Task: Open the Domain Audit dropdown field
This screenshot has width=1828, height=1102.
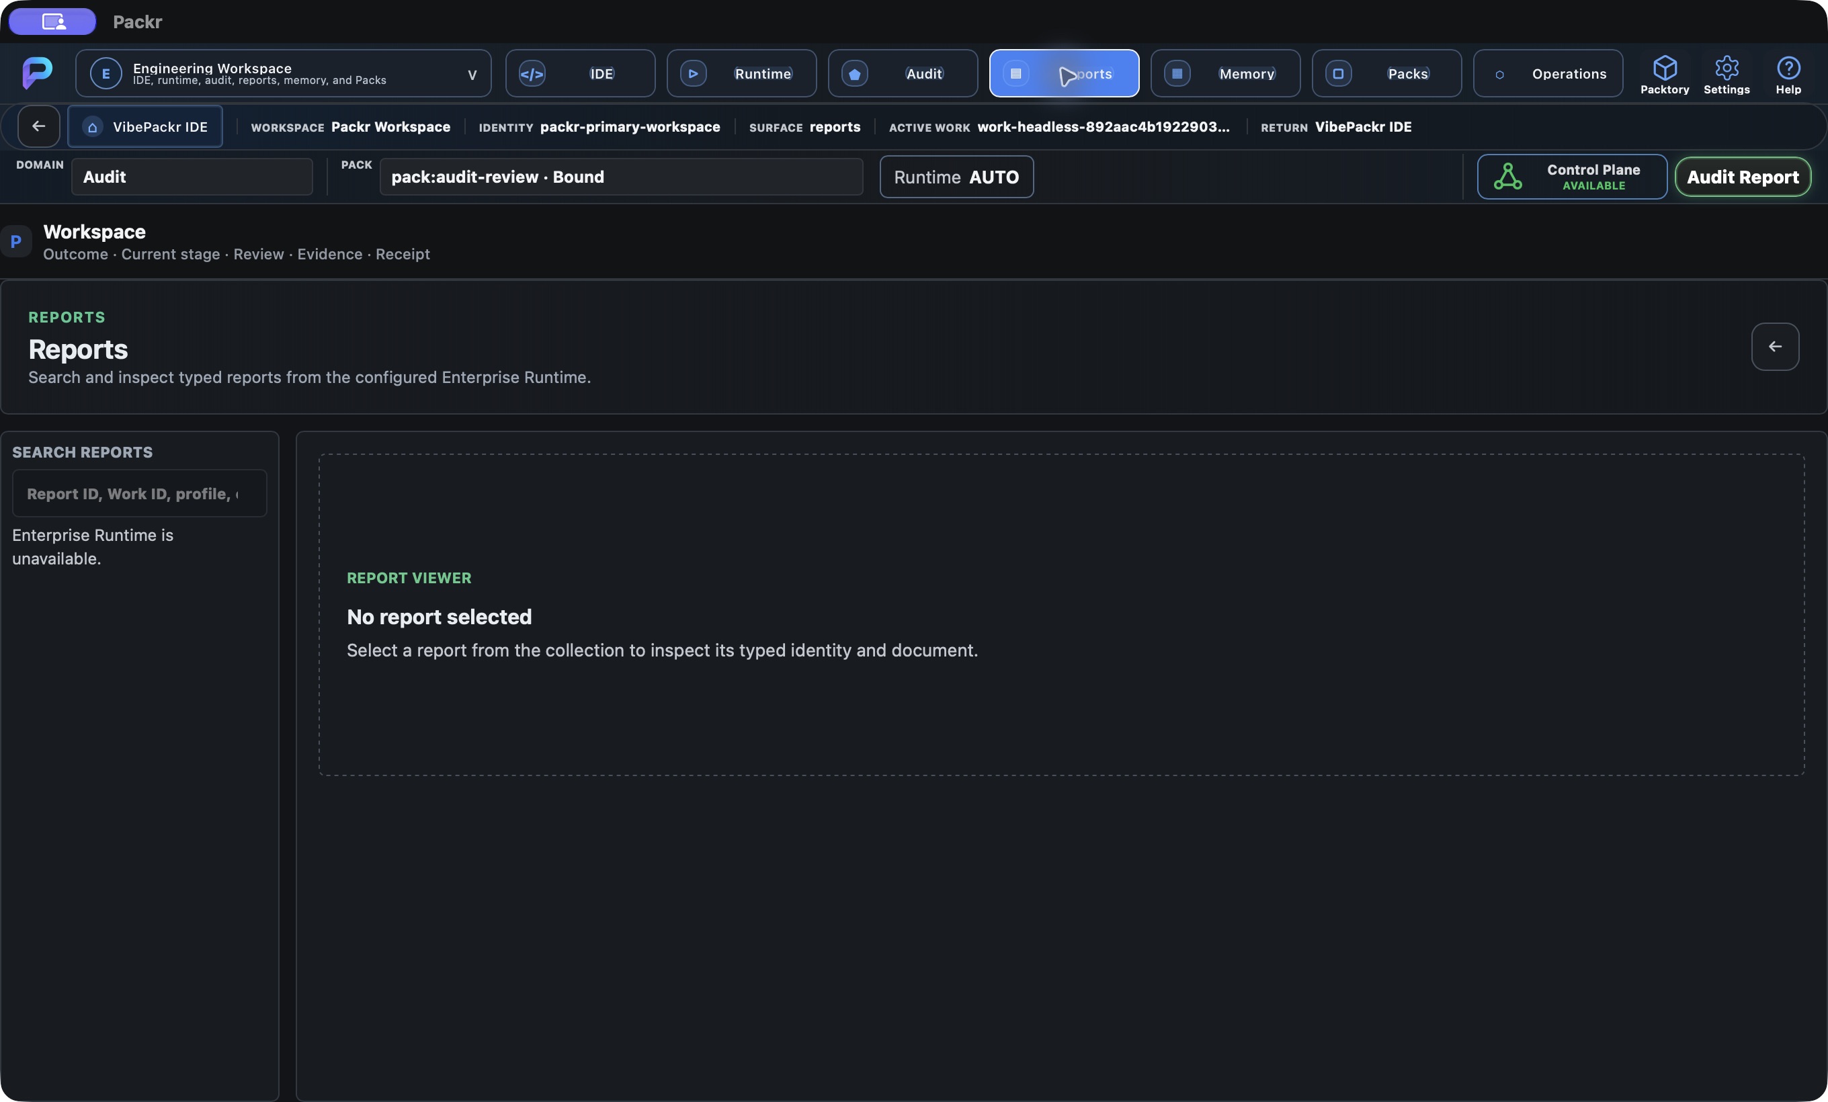Action: coord(192,177)
